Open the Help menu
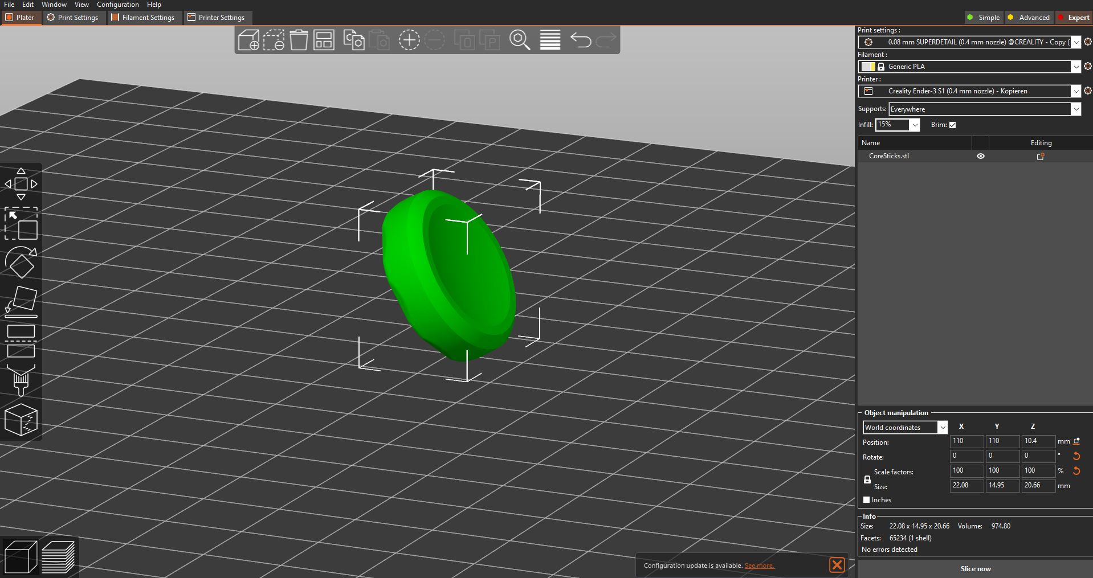The height and width of the screenshot is (578, 1093). click(154, 5)
